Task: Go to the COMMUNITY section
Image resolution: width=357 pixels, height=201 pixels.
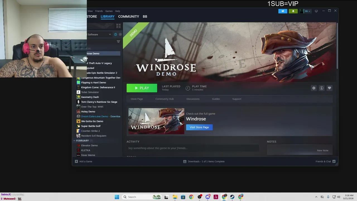Action: (129, 16)
